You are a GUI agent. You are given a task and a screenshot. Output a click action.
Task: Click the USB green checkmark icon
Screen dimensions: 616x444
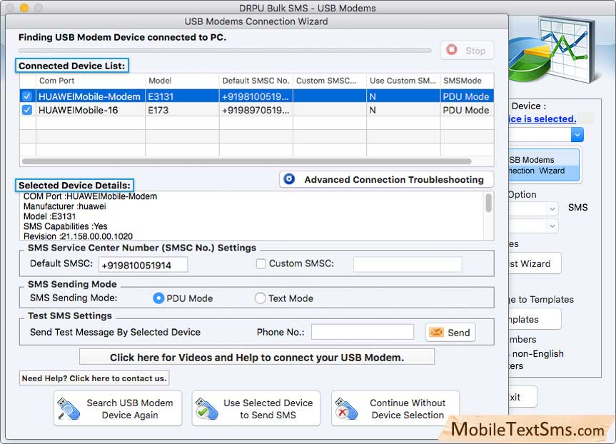pyautogui.click(x=207, y=408)
